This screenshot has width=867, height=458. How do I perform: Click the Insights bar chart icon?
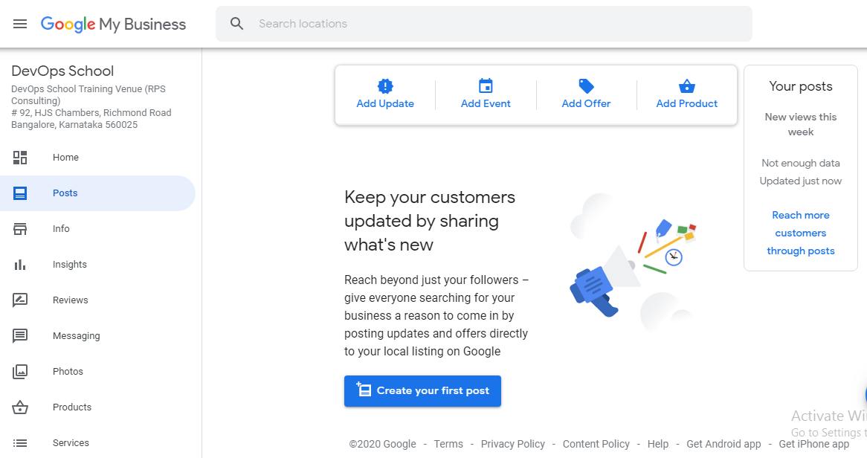pyautogui.click(x=20, y=265)
